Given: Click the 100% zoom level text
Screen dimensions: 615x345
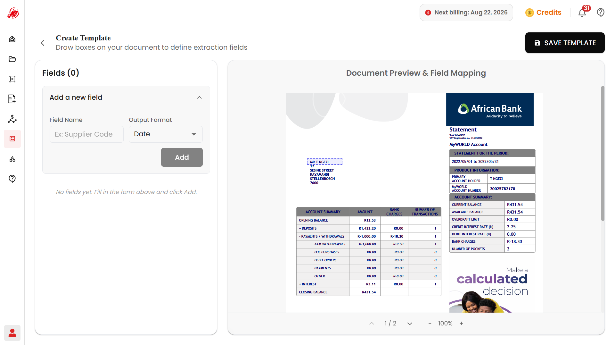Looking at the screenshot, I should coord(445,323).
